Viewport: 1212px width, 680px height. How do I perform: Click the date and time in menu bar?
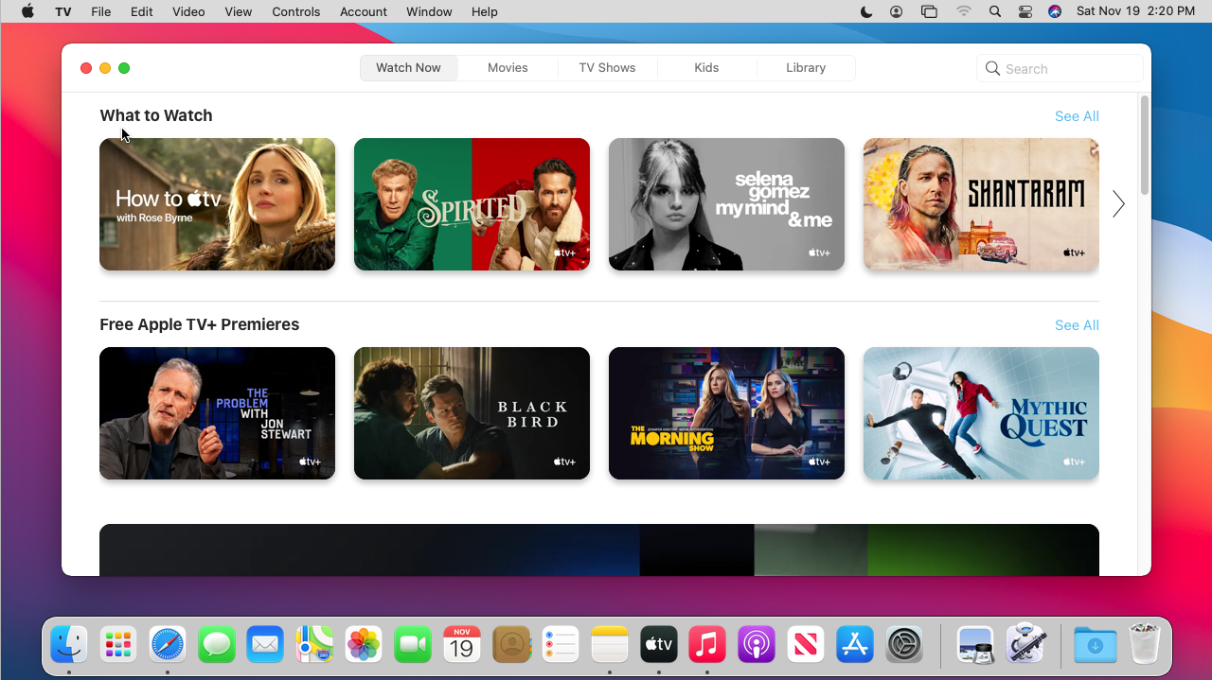[x=1135, y=11]
